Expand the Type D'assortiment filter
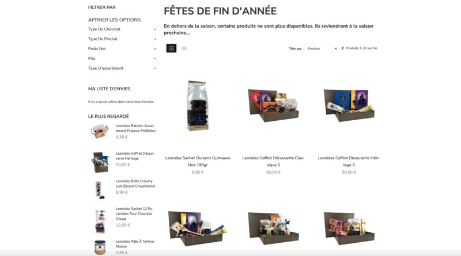Screen dimensions: 461x256 click(x=122, y=68)
